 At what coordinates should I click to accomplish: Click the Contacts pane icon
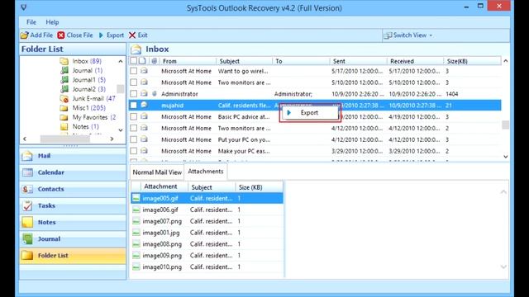27,189
